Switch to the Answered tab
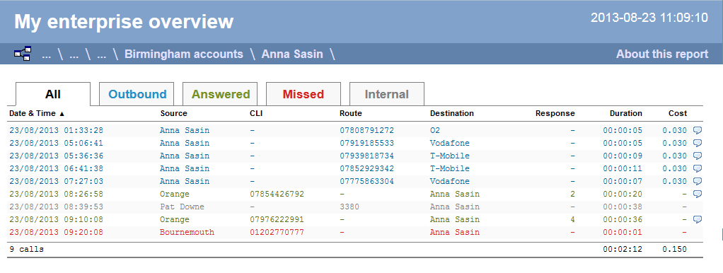The width and height of the screenshot is (723, 273). coord(221,94)
